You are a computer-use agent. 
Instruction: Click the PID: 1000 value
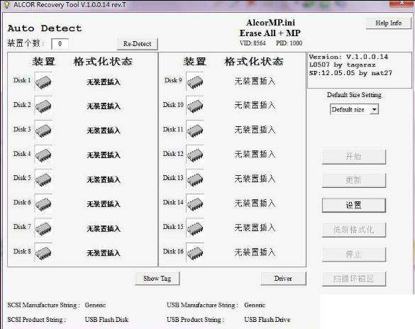[289, 43]
